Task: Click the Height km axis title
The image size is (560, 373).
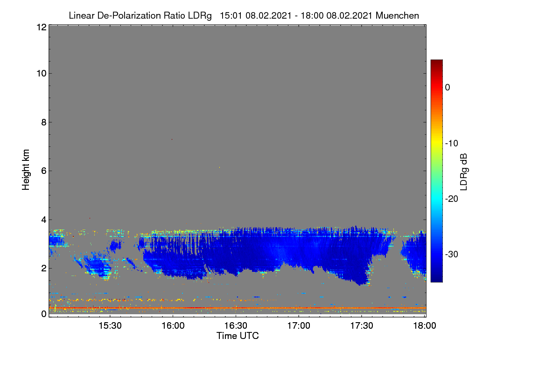Action: tap(26, 170)
